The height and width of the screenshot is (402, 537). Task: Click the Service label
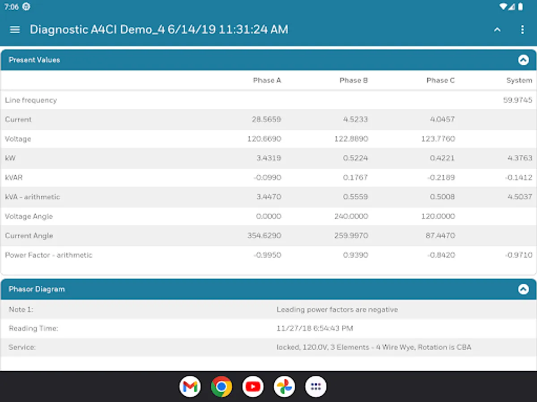pos(22,347)
